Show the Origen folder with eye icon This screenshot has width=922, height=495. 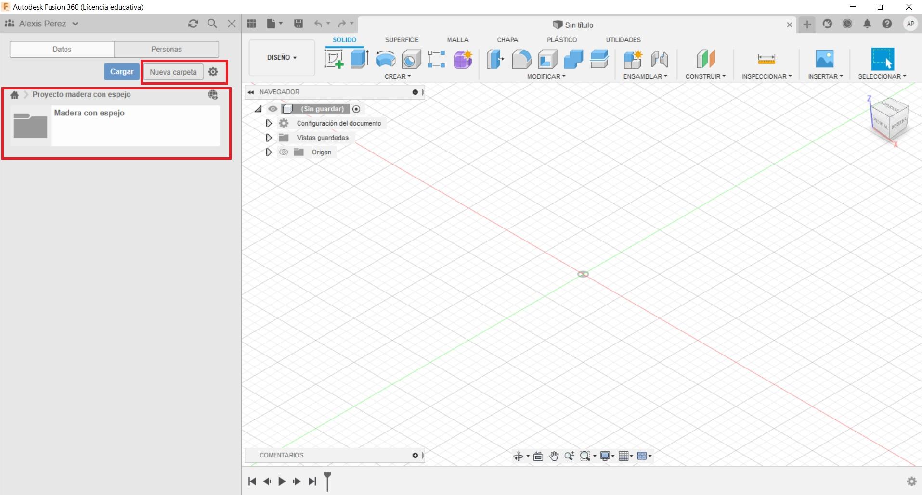[x=284, y=152]
